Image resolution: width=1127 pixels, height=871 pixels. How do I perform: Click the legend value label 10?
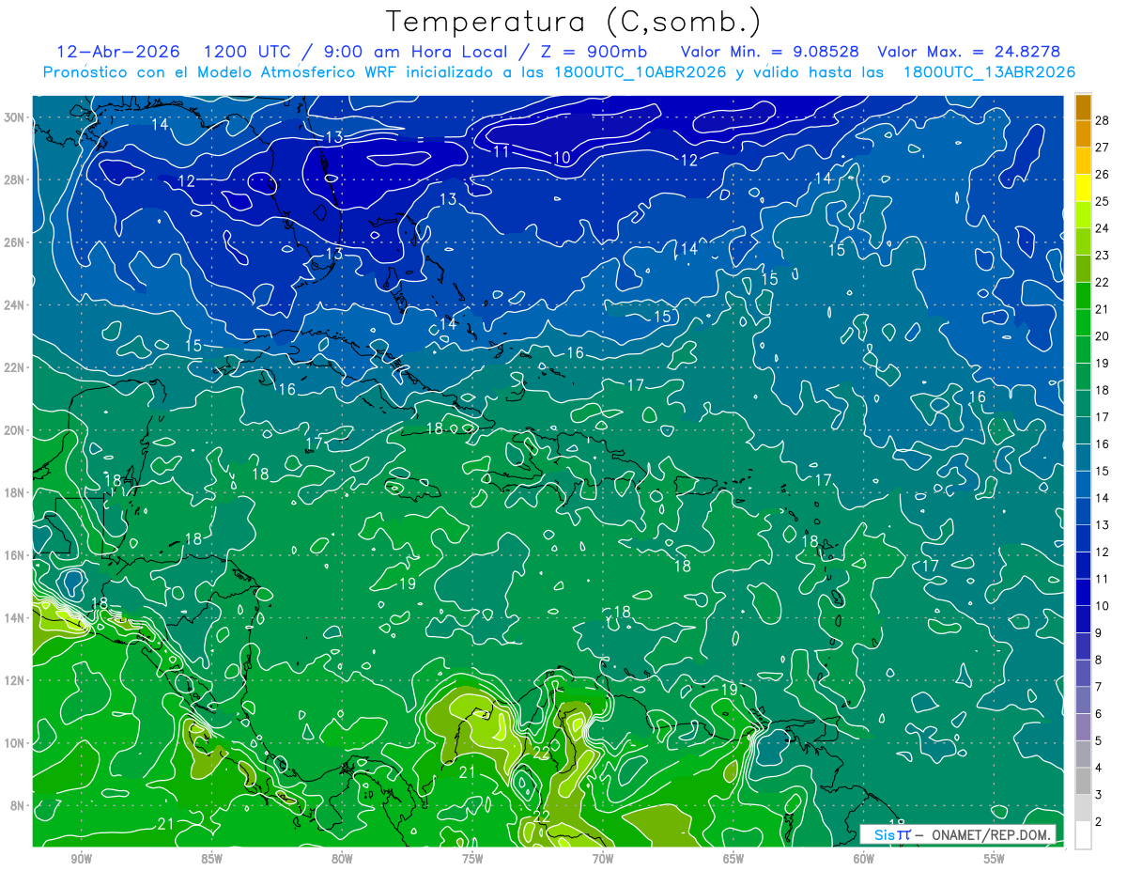click(x=1102, y=606)
